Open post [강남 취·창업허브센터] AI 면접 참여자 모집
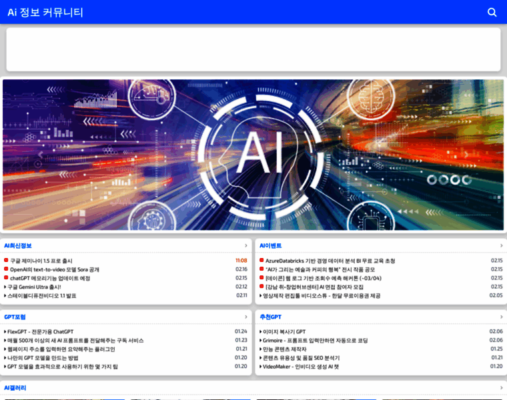This screenshot has width=507, height=400. (x=314, y=287)
